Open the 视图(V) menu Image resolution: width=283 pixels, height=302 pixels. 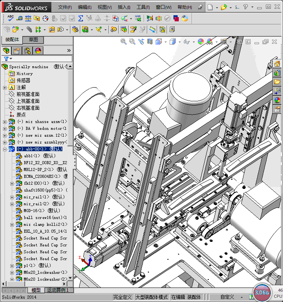[105, 7]
